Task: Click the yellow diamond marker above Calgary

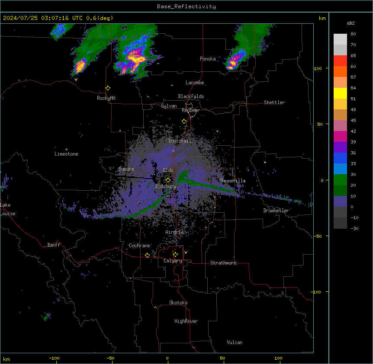Action: point(175,255)
